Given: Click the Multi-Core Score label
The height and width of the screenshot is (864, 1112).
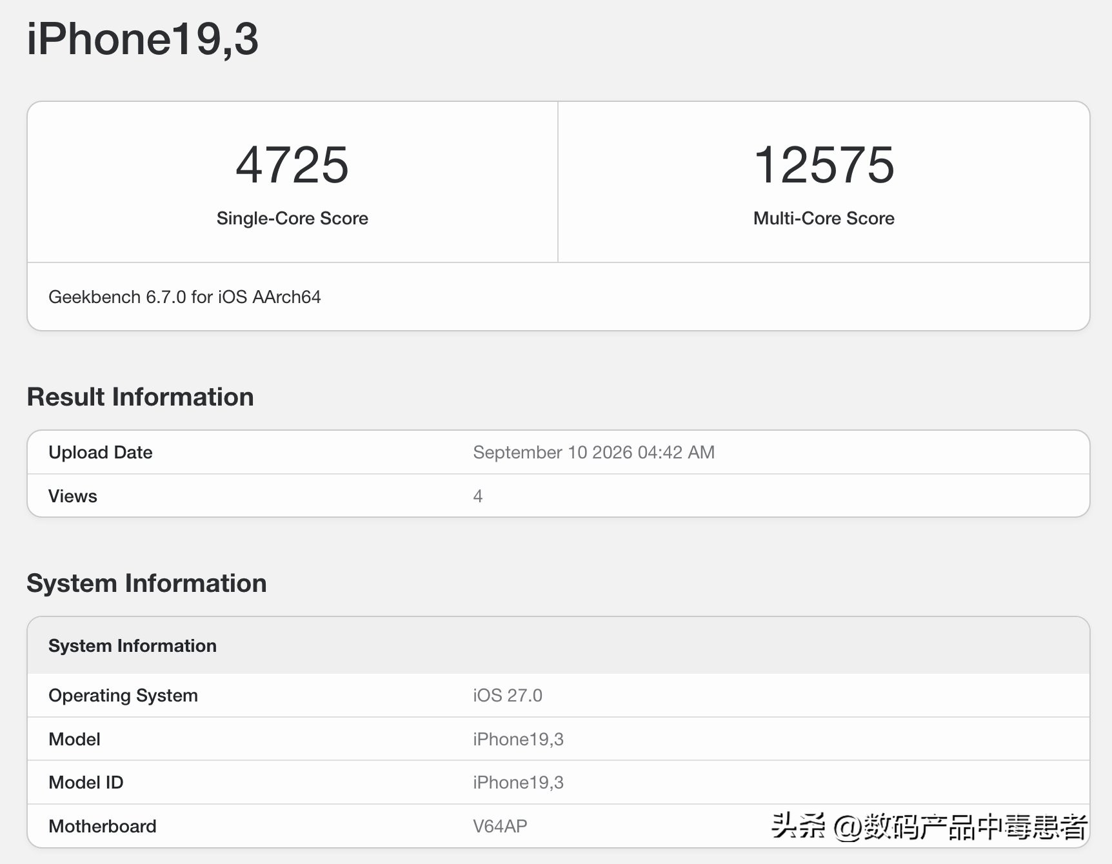Looking at the screenshot, I should click(x=824, y=219).
